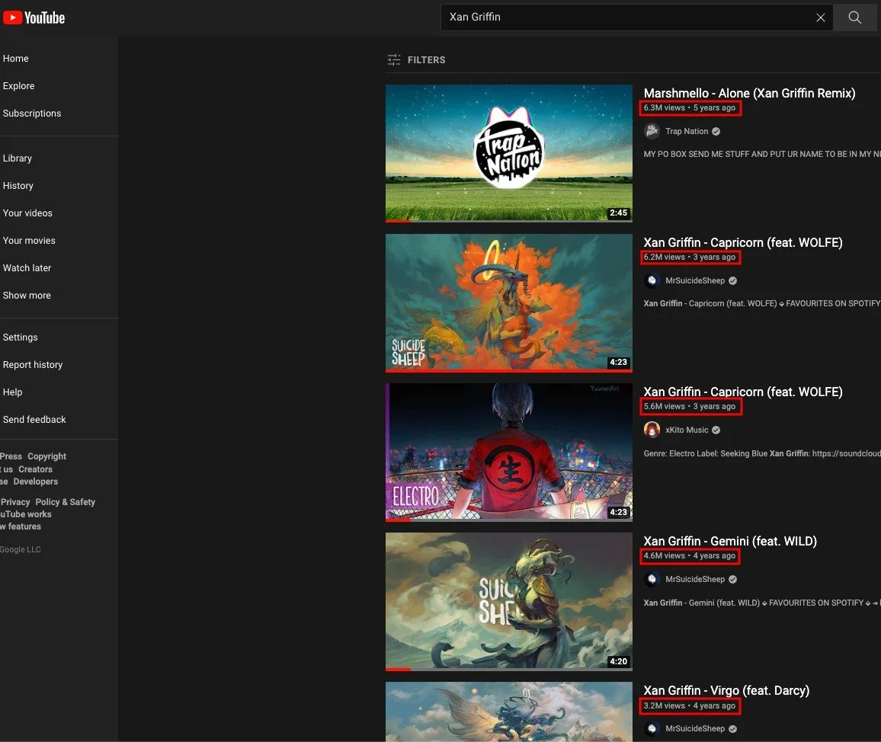Click Trap Nation verified badge
The image size is (881, 742).
[716, 132]
